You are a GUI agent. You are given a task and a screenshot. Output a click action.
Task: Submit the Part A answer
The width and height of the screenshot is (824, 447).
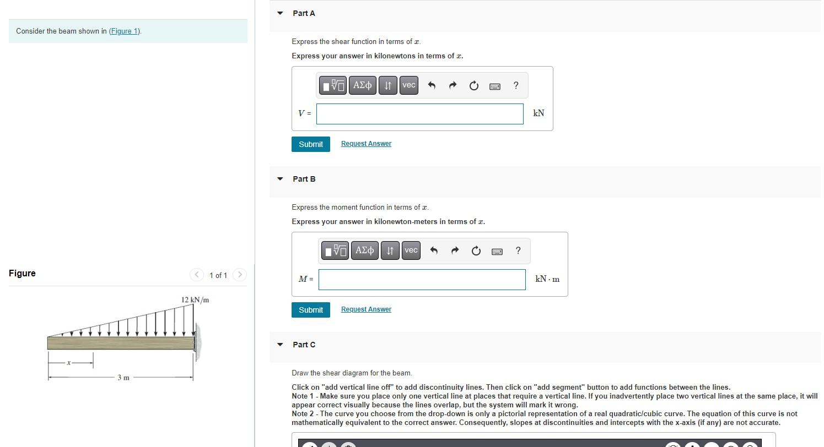pyautogui.click(x=310, y=144)
